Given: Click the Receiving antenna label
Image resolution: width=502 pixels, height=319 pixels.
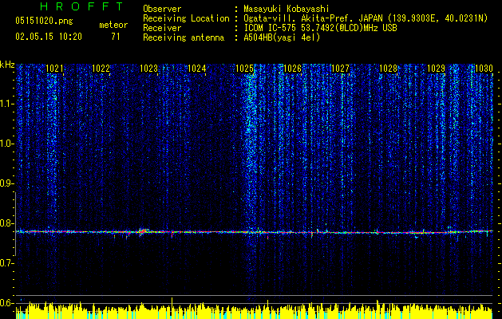Looking at the screenshot, I should (184, 37).
